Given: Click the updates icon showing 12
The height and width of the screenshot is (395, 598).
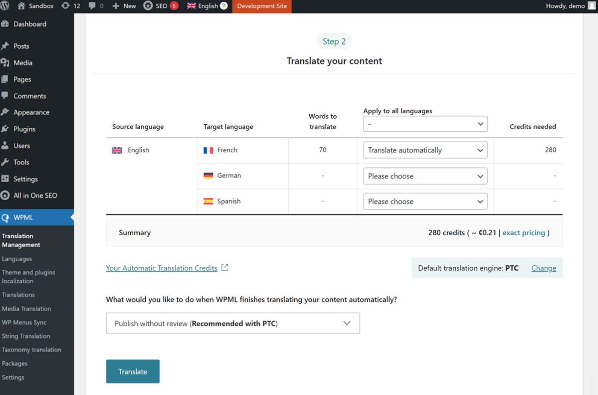Looking at the screenshot, I should [x=65, y=6].
